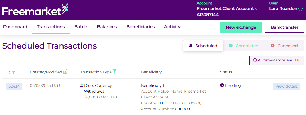Open user settings gear icon
The height and width of the screenshot is (115, 306).
(x=300, y=9)
